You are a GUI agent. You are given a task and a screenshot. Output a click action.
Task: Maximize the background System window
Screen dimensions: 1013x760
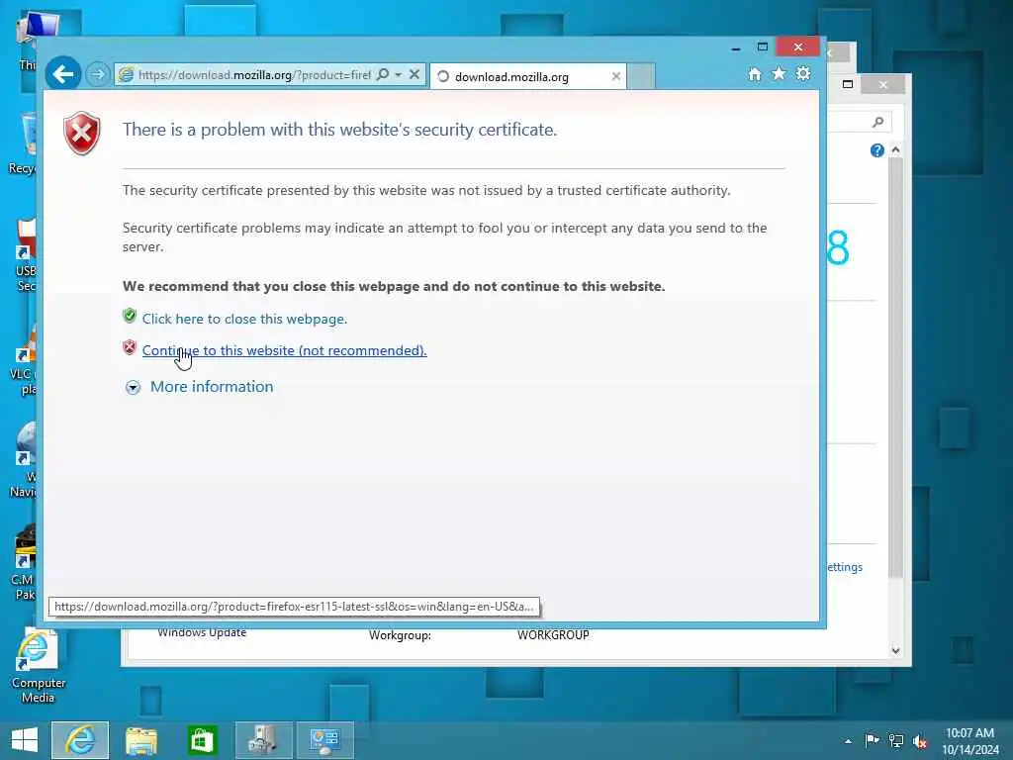tap(848, 85)
